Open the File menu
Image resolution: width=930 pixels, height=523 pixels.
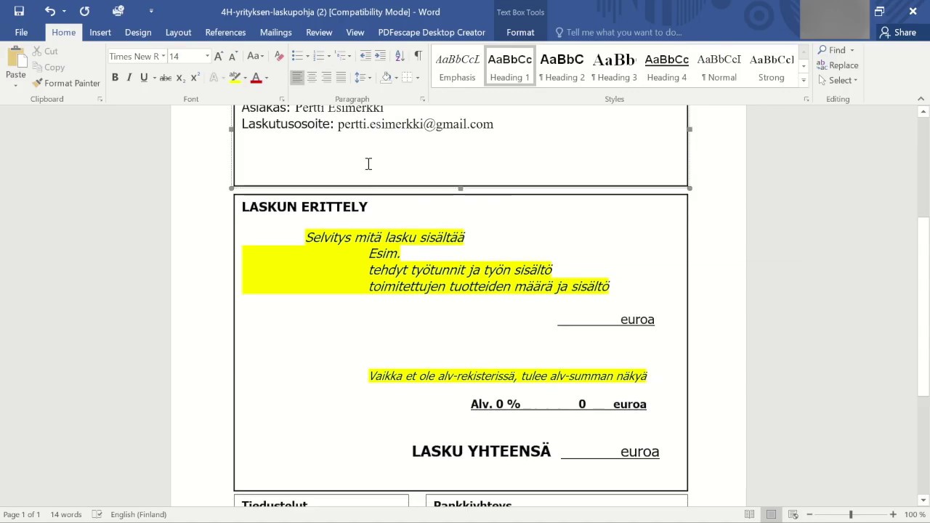point(21,32)
